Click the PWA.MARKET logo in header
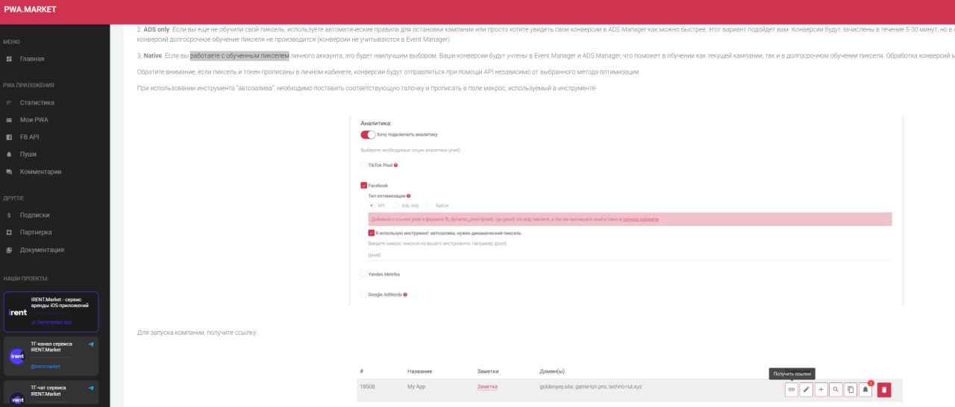955x407 pixels. click(30, 10)
